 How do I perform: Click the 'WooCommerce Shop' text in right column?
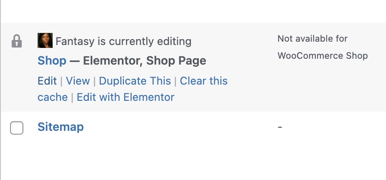323,56
